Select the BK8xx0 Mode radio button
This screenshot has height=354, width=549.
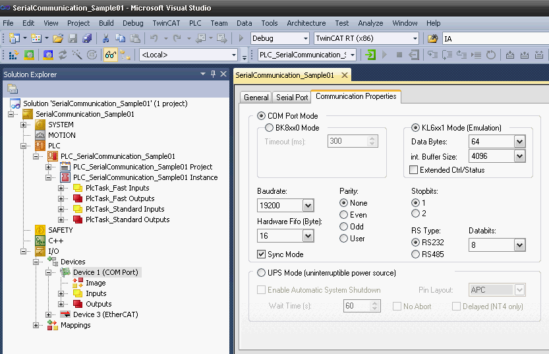pyautogui.click(x=269, y=128)
